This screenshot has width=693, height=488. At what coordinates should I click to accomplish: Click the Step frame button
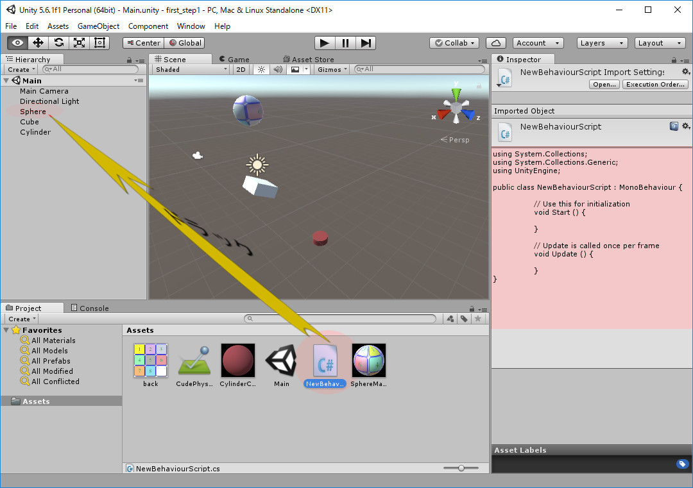point(365,43)
